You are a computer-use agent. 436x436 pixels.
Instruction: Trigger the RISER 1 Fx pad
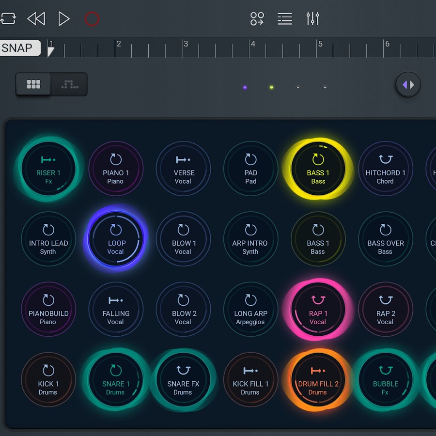[x=48, y=169]
